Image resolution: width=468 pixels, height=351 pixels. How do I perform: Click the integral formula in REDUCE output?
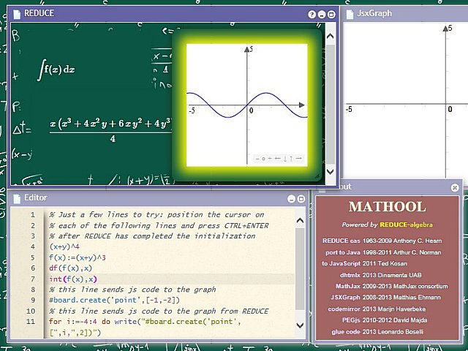click(x=56, y=70)
